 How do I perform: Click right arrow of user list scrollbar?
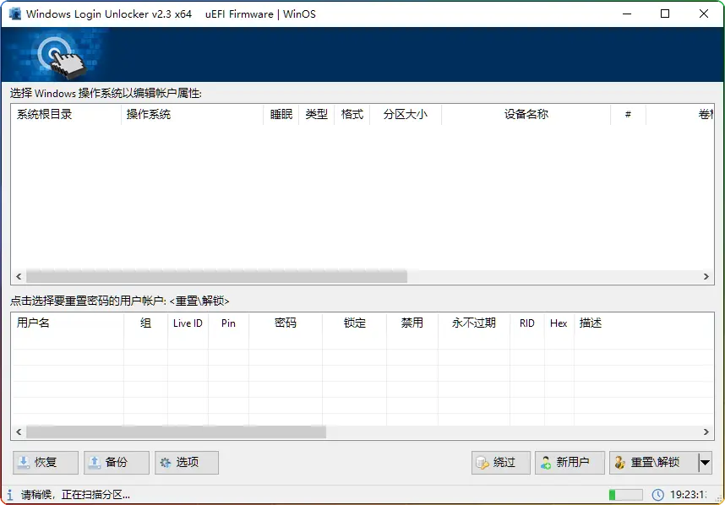tap(706, 432)
